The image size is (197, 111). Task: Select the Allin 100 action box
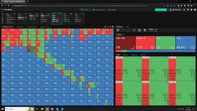point(125,43)
